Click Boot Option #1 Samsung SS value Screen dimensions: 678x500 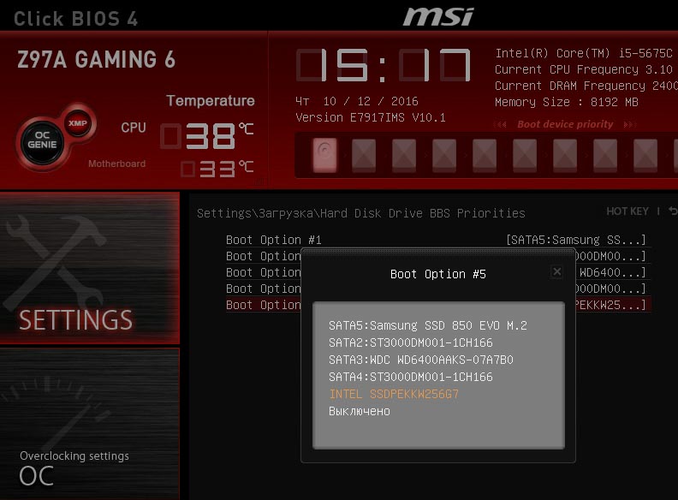pyautogui.click(x=575, y=240)
